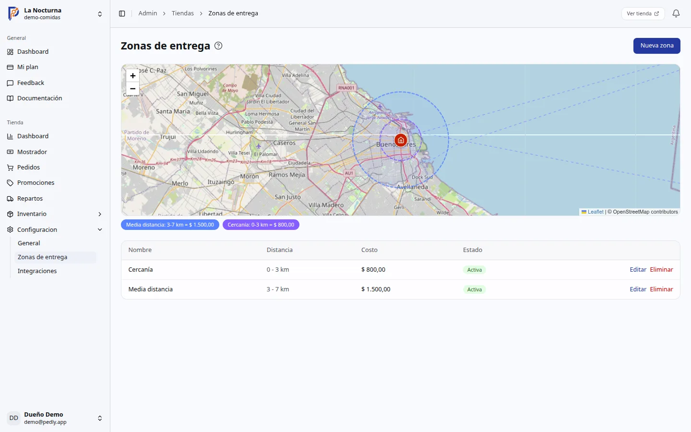Open the Leaflet attribution link
The image size is (691, 432).
tap(593, 212)
